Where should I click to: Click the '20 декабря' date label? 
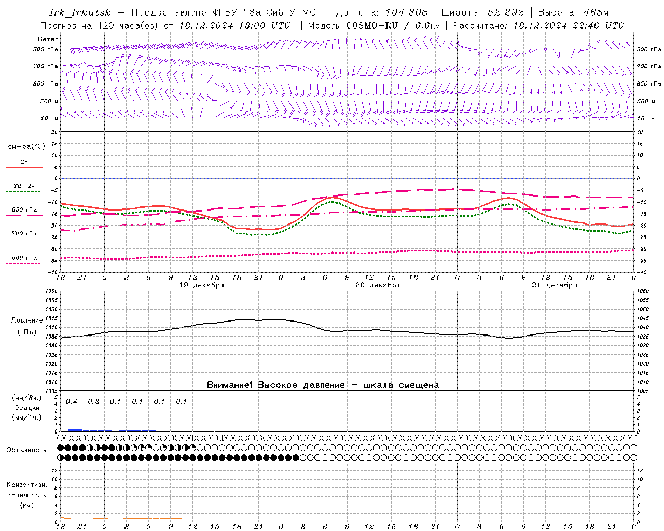coord(378,285)
